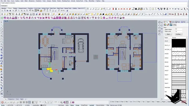Toggle Planar mode in status bar
This screenshot has width=189, height=106.
72,105
